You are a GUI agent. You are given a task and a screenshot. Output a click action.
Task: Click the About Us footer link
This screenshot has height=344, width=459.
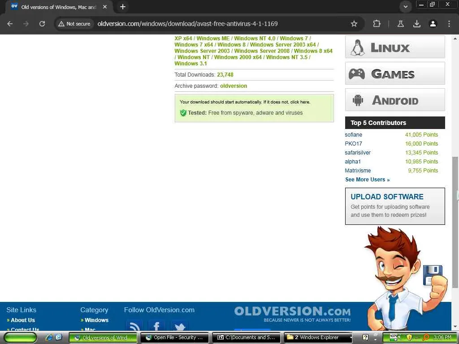click(23, 320)
